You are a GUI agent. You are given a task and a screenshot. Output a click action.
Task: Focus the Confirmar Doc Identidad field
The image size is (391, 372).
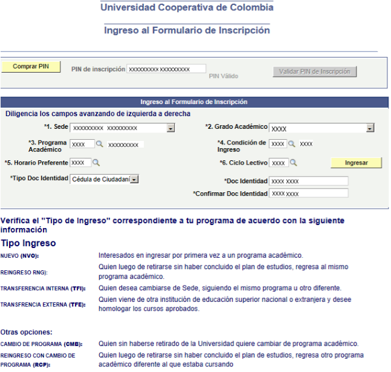click(x=309, y=193)
